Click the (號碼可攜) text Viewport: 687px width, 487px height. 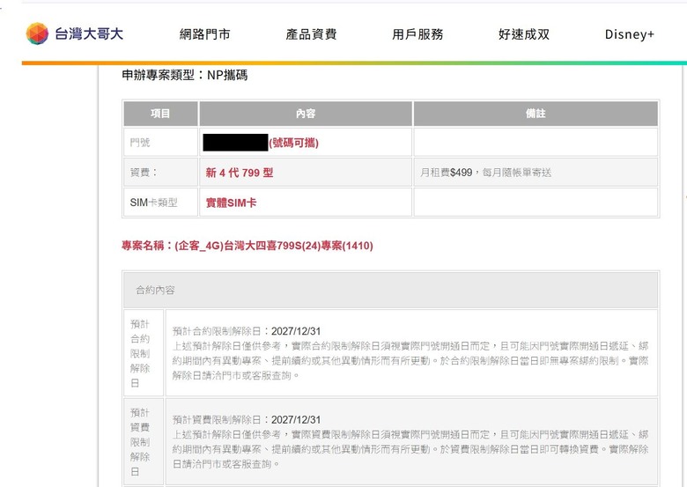point(293,143)
